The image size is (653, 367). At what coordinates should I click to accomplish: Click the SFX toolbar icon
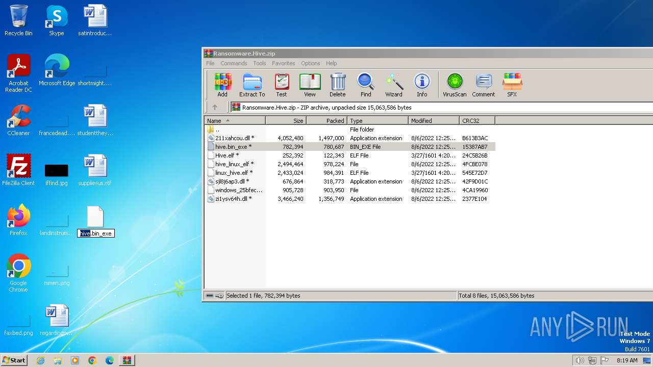coord(512,85)
